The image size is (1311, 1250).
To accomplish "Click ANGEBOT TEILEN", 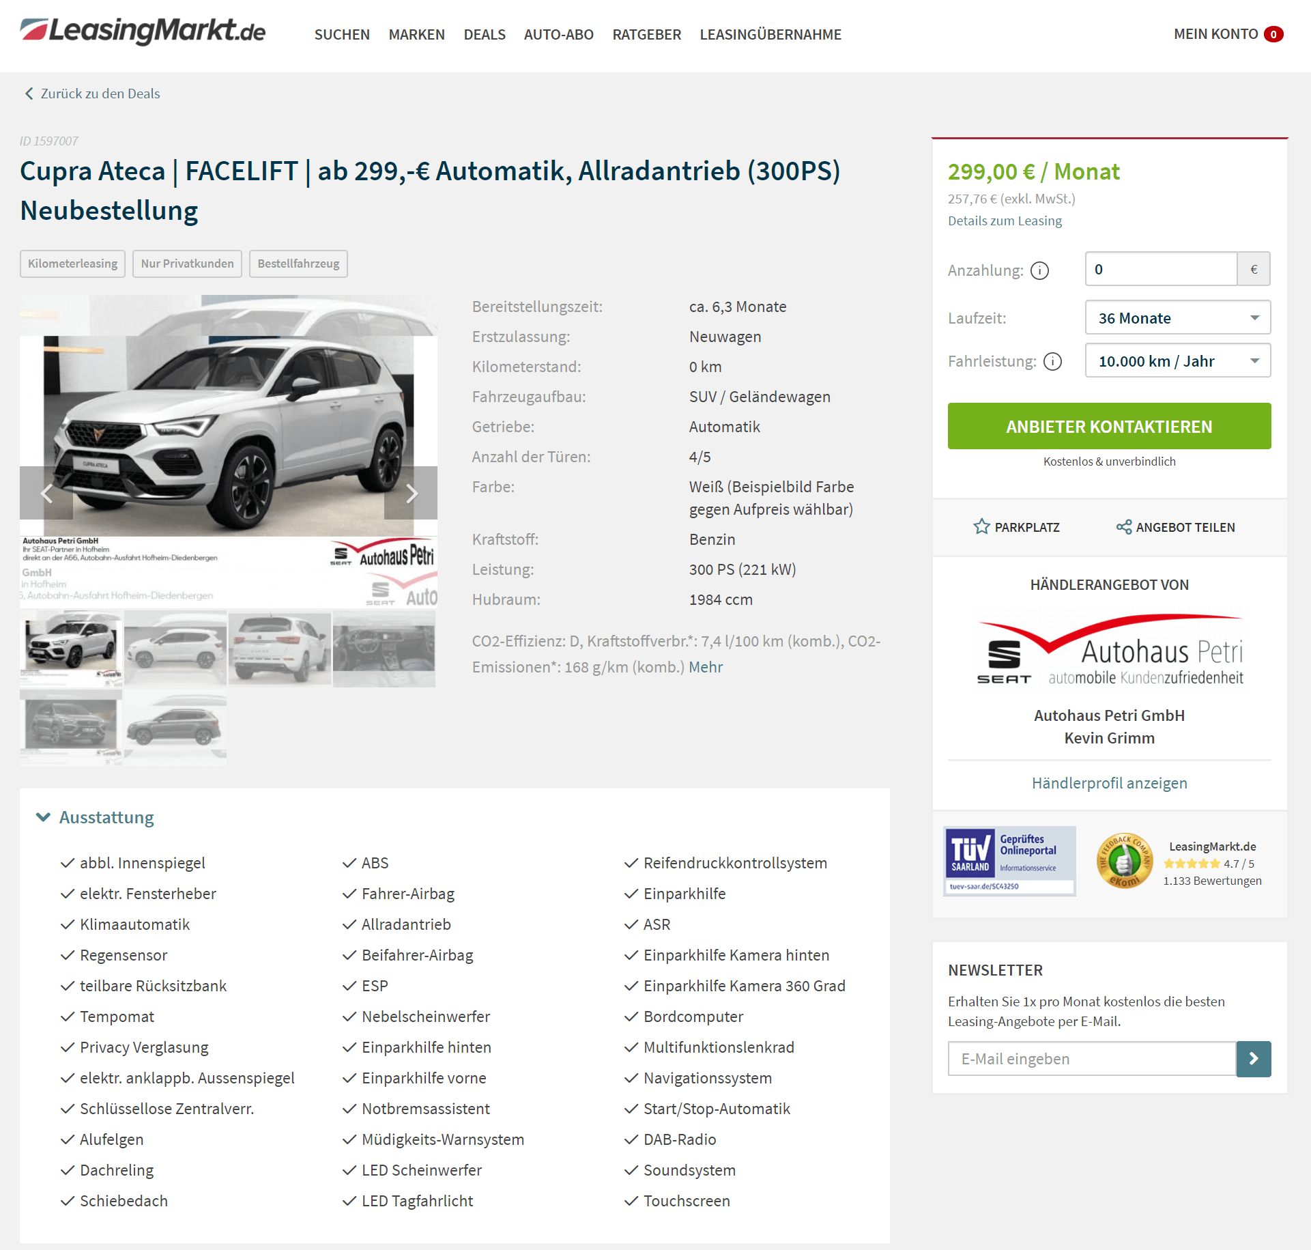I will [x=1185, y=527].
